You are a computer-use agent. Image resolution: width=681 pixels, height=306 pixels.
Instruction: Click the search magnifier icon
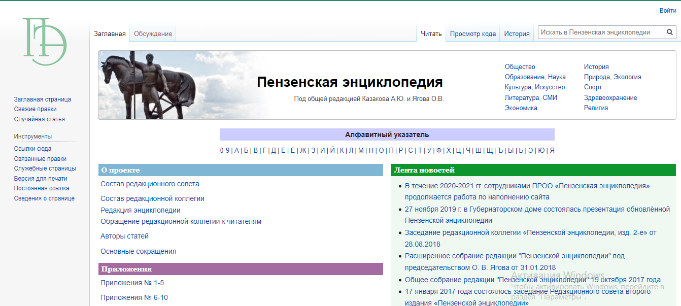click(x=670, y=32)
